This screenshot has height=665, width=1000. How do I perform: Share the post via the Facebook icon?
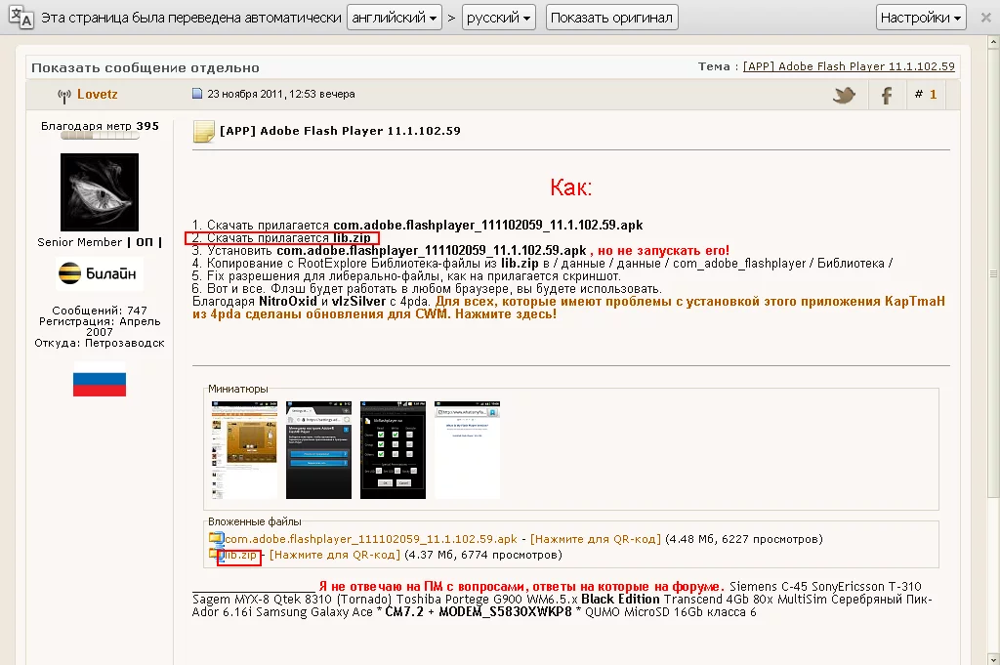(x=887, y=95)
